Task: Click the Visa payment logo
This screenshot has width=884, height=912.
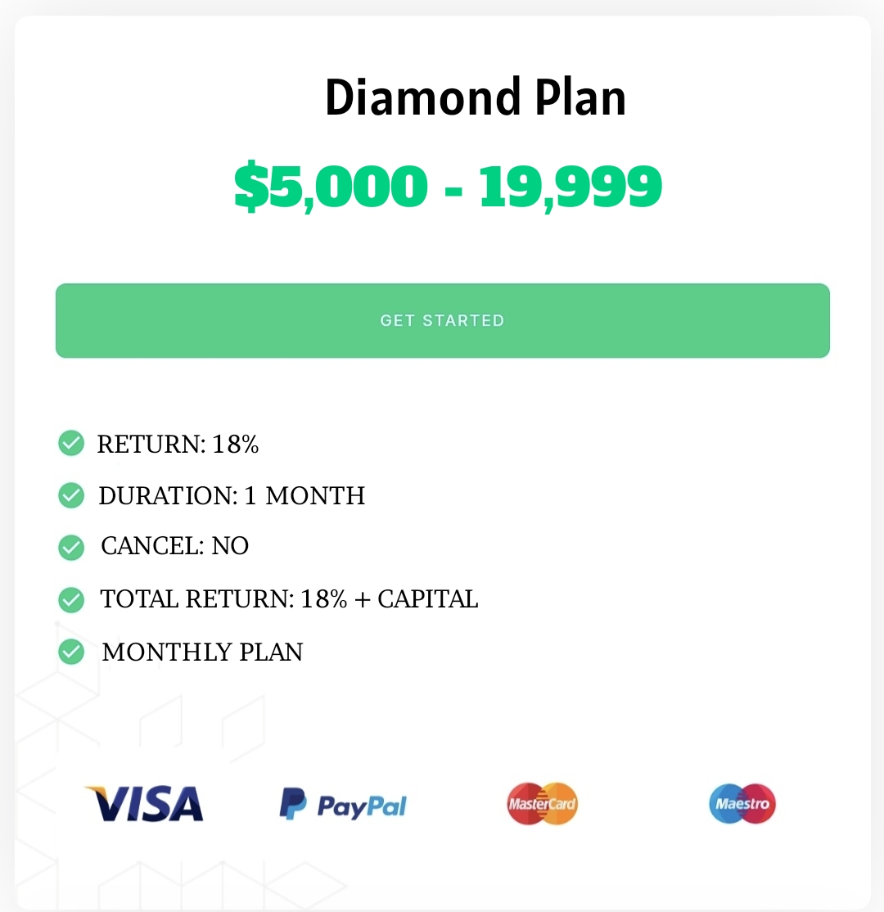Action: [x=144, y=803]
